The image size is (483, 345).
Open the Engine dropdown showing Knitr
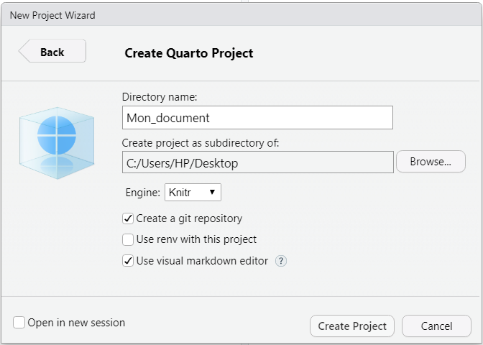(193, 192)
